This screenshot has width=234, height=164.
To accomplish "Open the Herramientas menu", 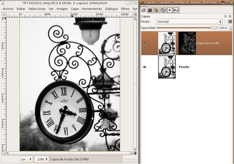I will (x=92, y=9).
